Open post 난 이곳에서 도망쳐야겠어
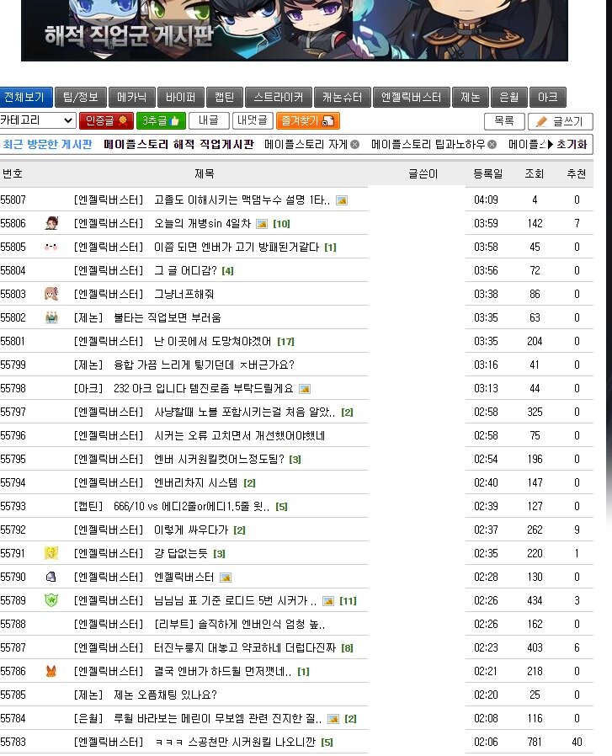The image size is (612, 756). tap(212, 341)
